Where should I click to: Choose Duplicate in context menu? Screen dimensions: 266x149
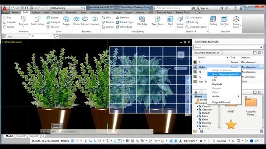click(217, 84)
